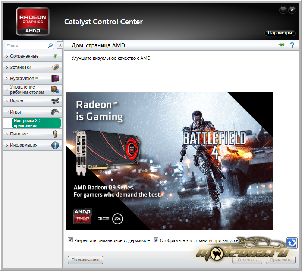Open the Информация menu item
Viewport: 302px width, 271px height.
tap(32, 145)
